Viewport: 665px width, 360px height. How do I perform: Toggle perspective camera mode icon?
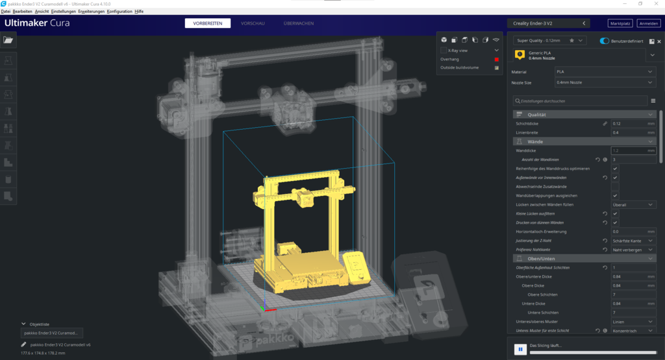tap(496, 40)
